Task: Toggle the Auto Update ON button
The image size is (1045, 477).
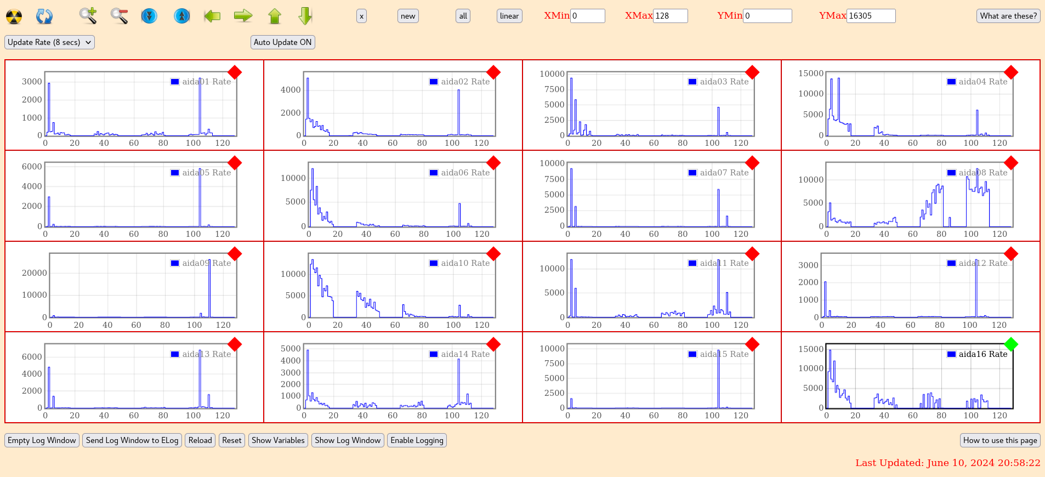Action: (x=282, y=42)
